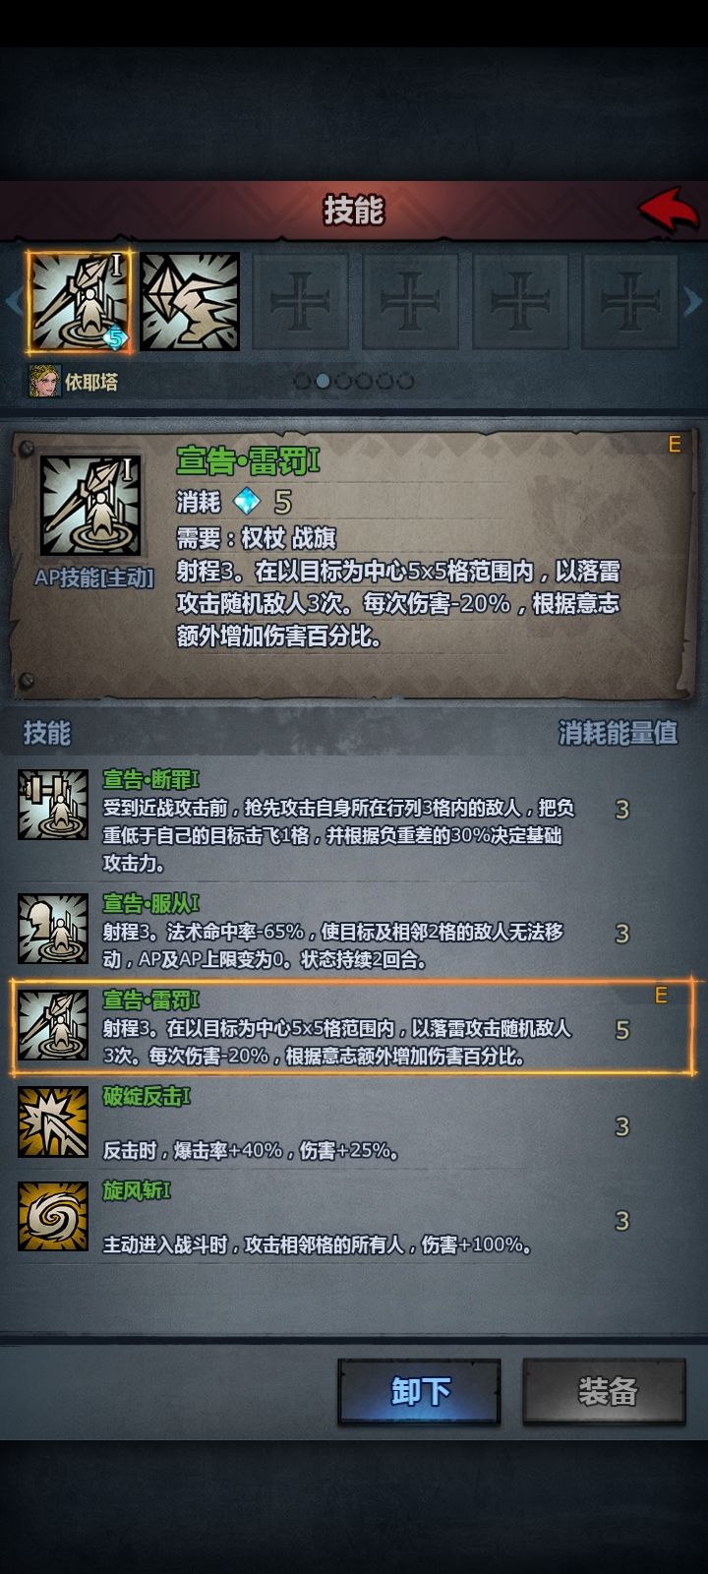Select the last page indicator dot
This screenshot has width=708, height=1574.
(x=405, y=381)
